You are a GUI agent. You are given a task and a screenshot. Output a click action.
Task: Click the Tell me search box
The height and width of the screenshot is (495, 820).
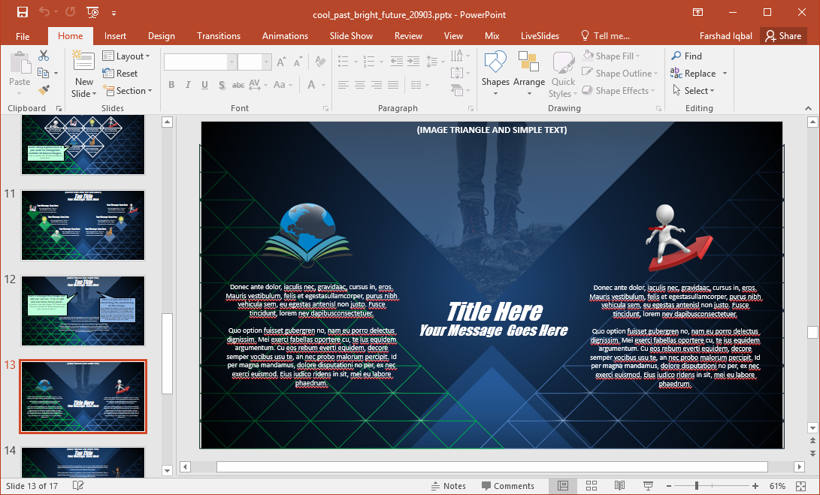click(605, 35)
